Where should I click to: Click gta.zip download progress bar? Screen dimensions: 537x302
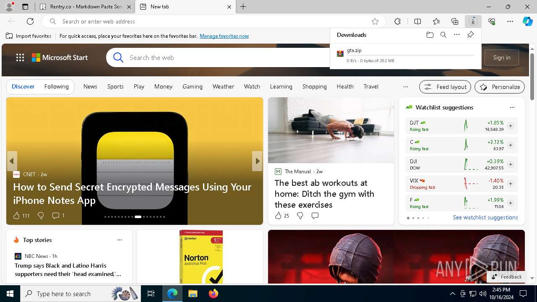[411, 55]
